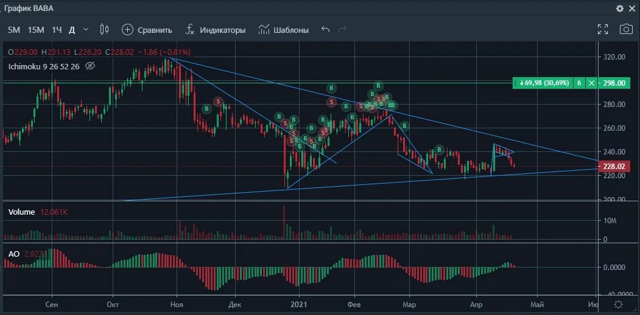Click the 0.0000 AO scale label
This screenshot has width=640, height=315.
tap(616, 268)
